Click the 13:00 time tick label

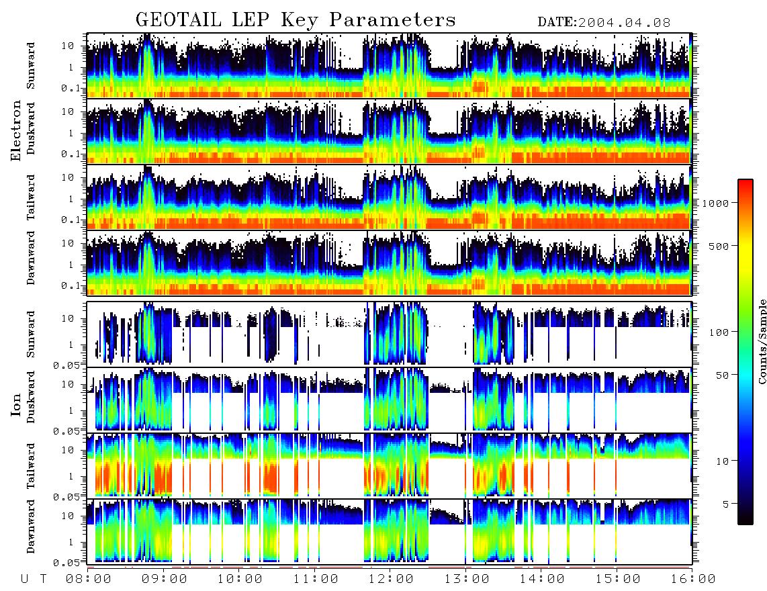(467, 579)
